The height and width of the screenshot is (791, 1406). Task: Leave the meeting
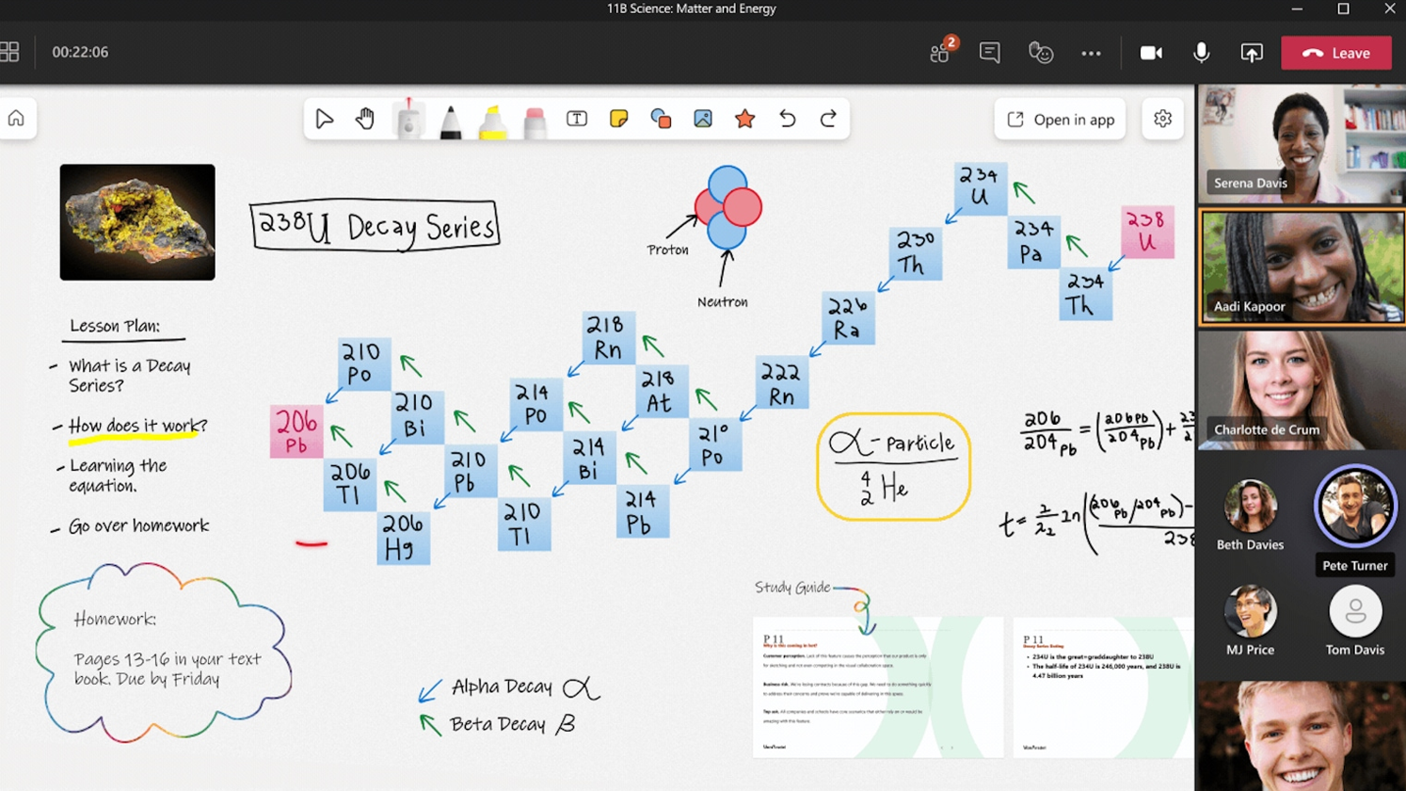coord(1336,53)
